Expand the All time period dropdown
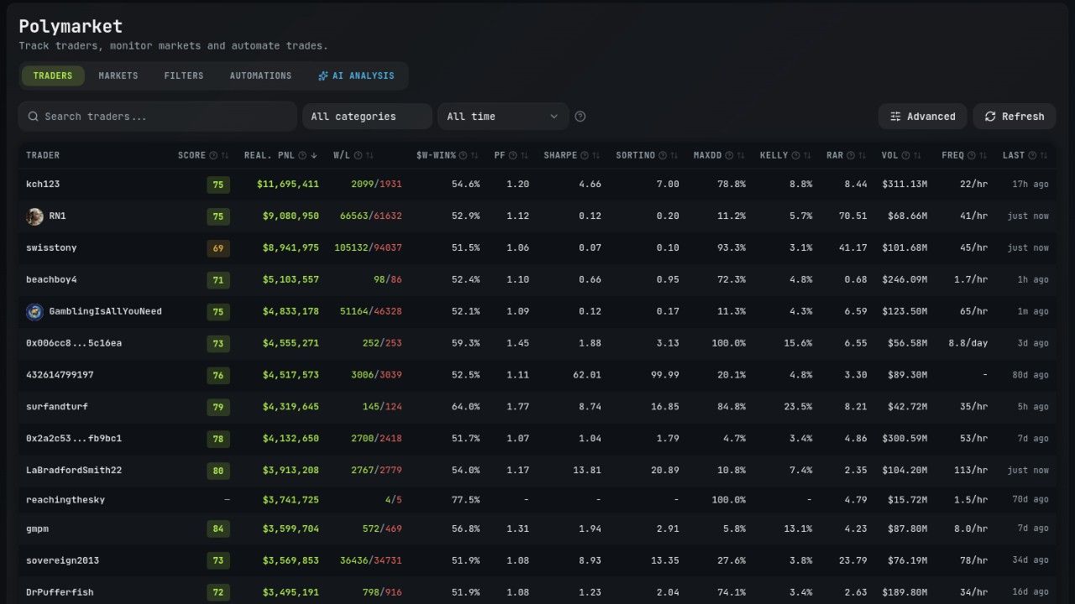Viewport: 1075px width, 604px height. (503, 117)
